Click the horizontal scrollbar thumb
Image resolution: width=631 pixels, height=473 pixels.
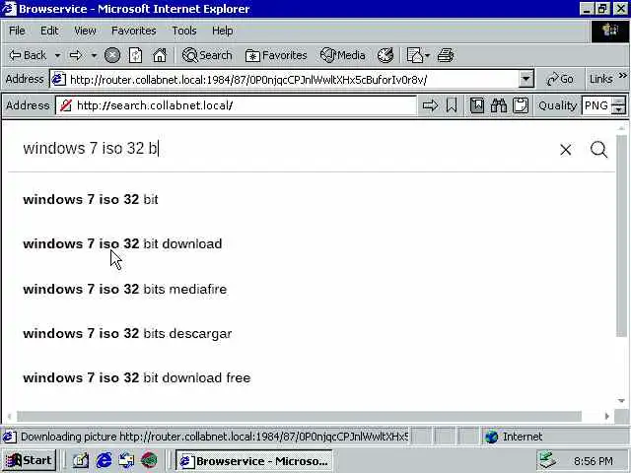click(x=299, y=416)
